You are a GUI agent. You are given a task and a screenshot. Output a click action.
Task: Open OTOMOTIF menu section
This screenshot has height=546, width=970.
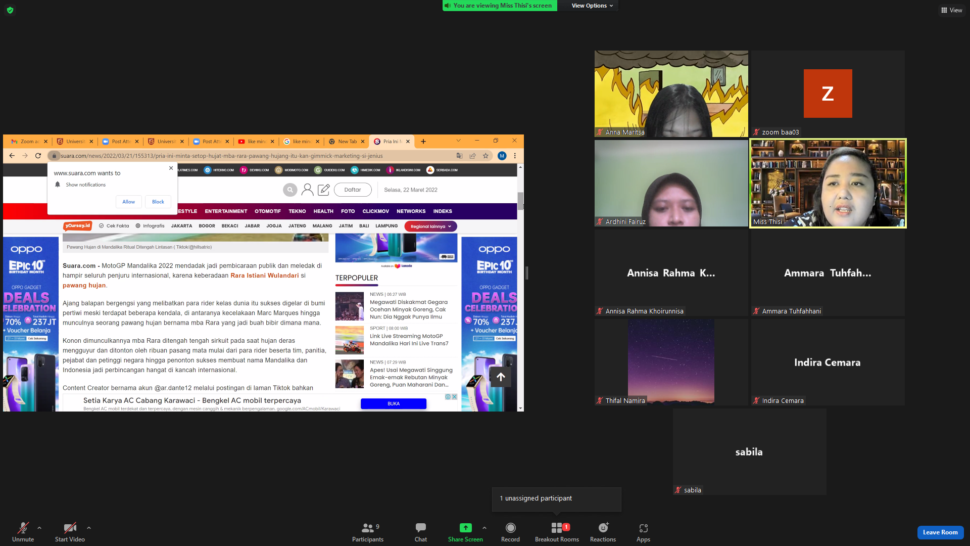coord(268,211)
